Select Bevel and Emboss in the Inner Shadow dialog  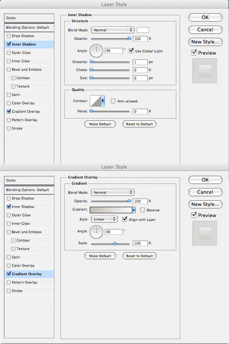pos(29,69)
